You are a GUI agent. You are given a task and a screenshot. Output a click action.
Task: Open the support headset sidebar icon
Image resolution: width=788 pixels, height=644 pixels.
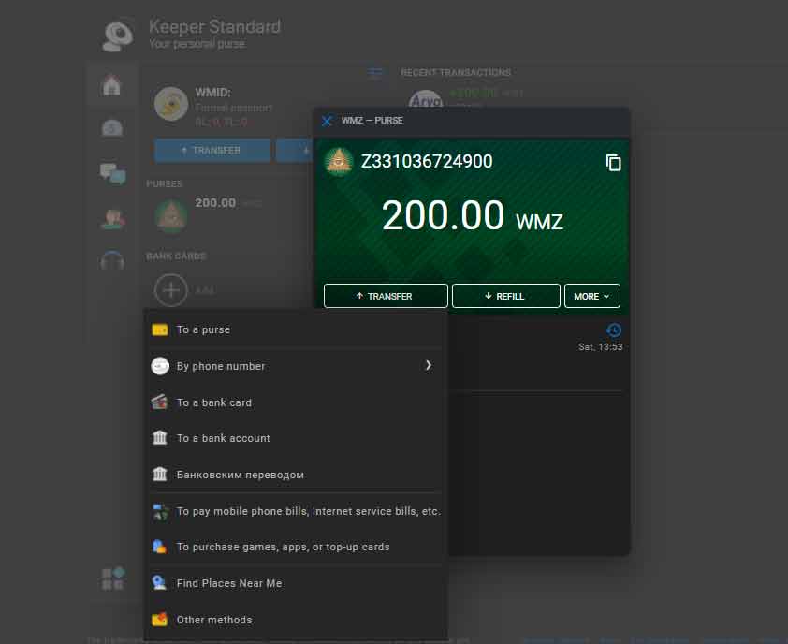[x=112, y=260]
